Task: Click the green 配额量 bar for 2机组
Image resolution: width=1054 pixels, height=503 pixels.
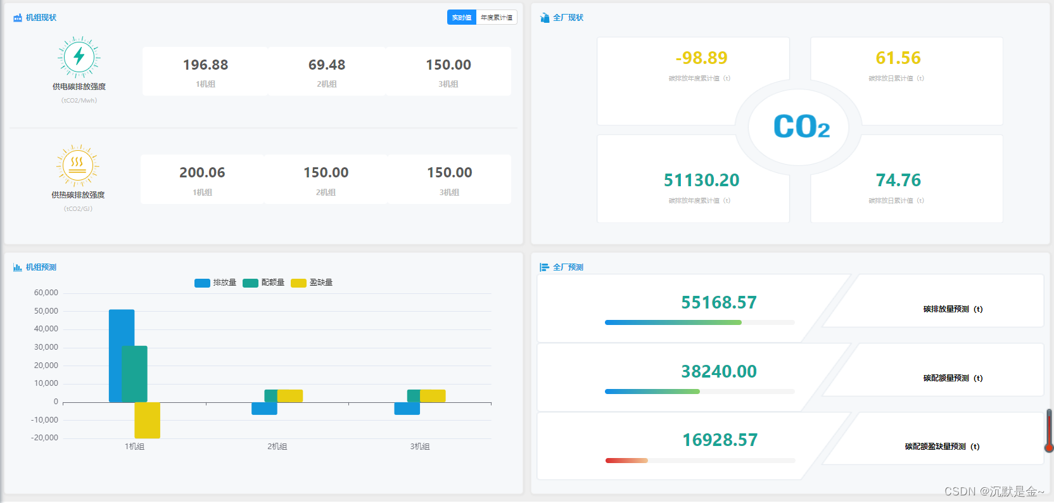Action: coord(270,396)
